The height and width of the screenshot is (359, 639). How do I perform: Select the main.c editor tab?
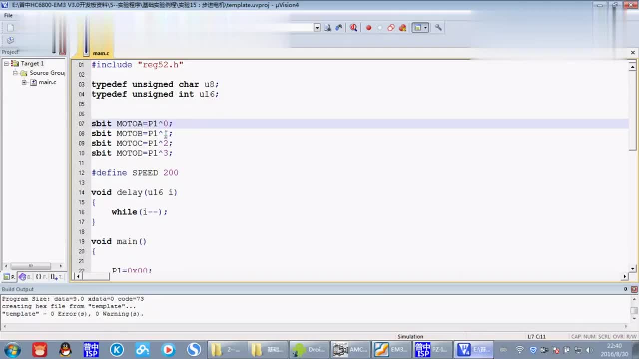101,53
